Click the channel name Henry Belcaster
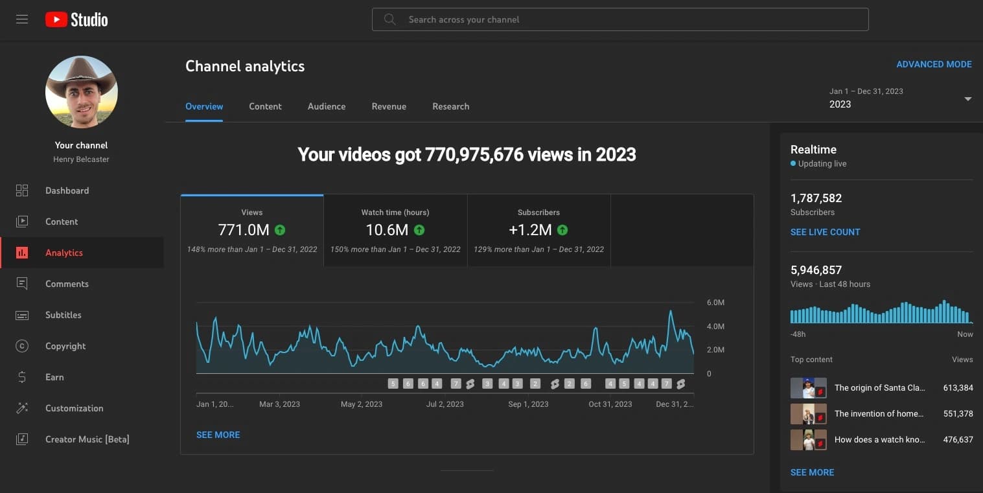983x493 pixels. (x=81, y=159)
